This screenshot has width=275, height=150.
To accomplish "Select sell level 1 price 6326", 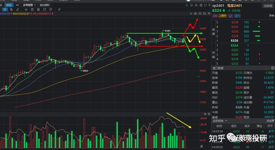I will click(235, 41).
